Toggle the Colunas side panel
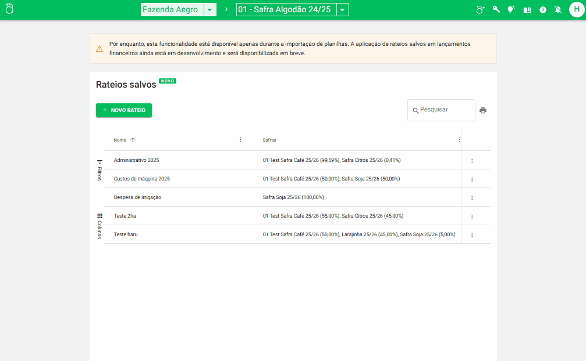Viewport: 586px width, 361px height. [x=100, y=226]
